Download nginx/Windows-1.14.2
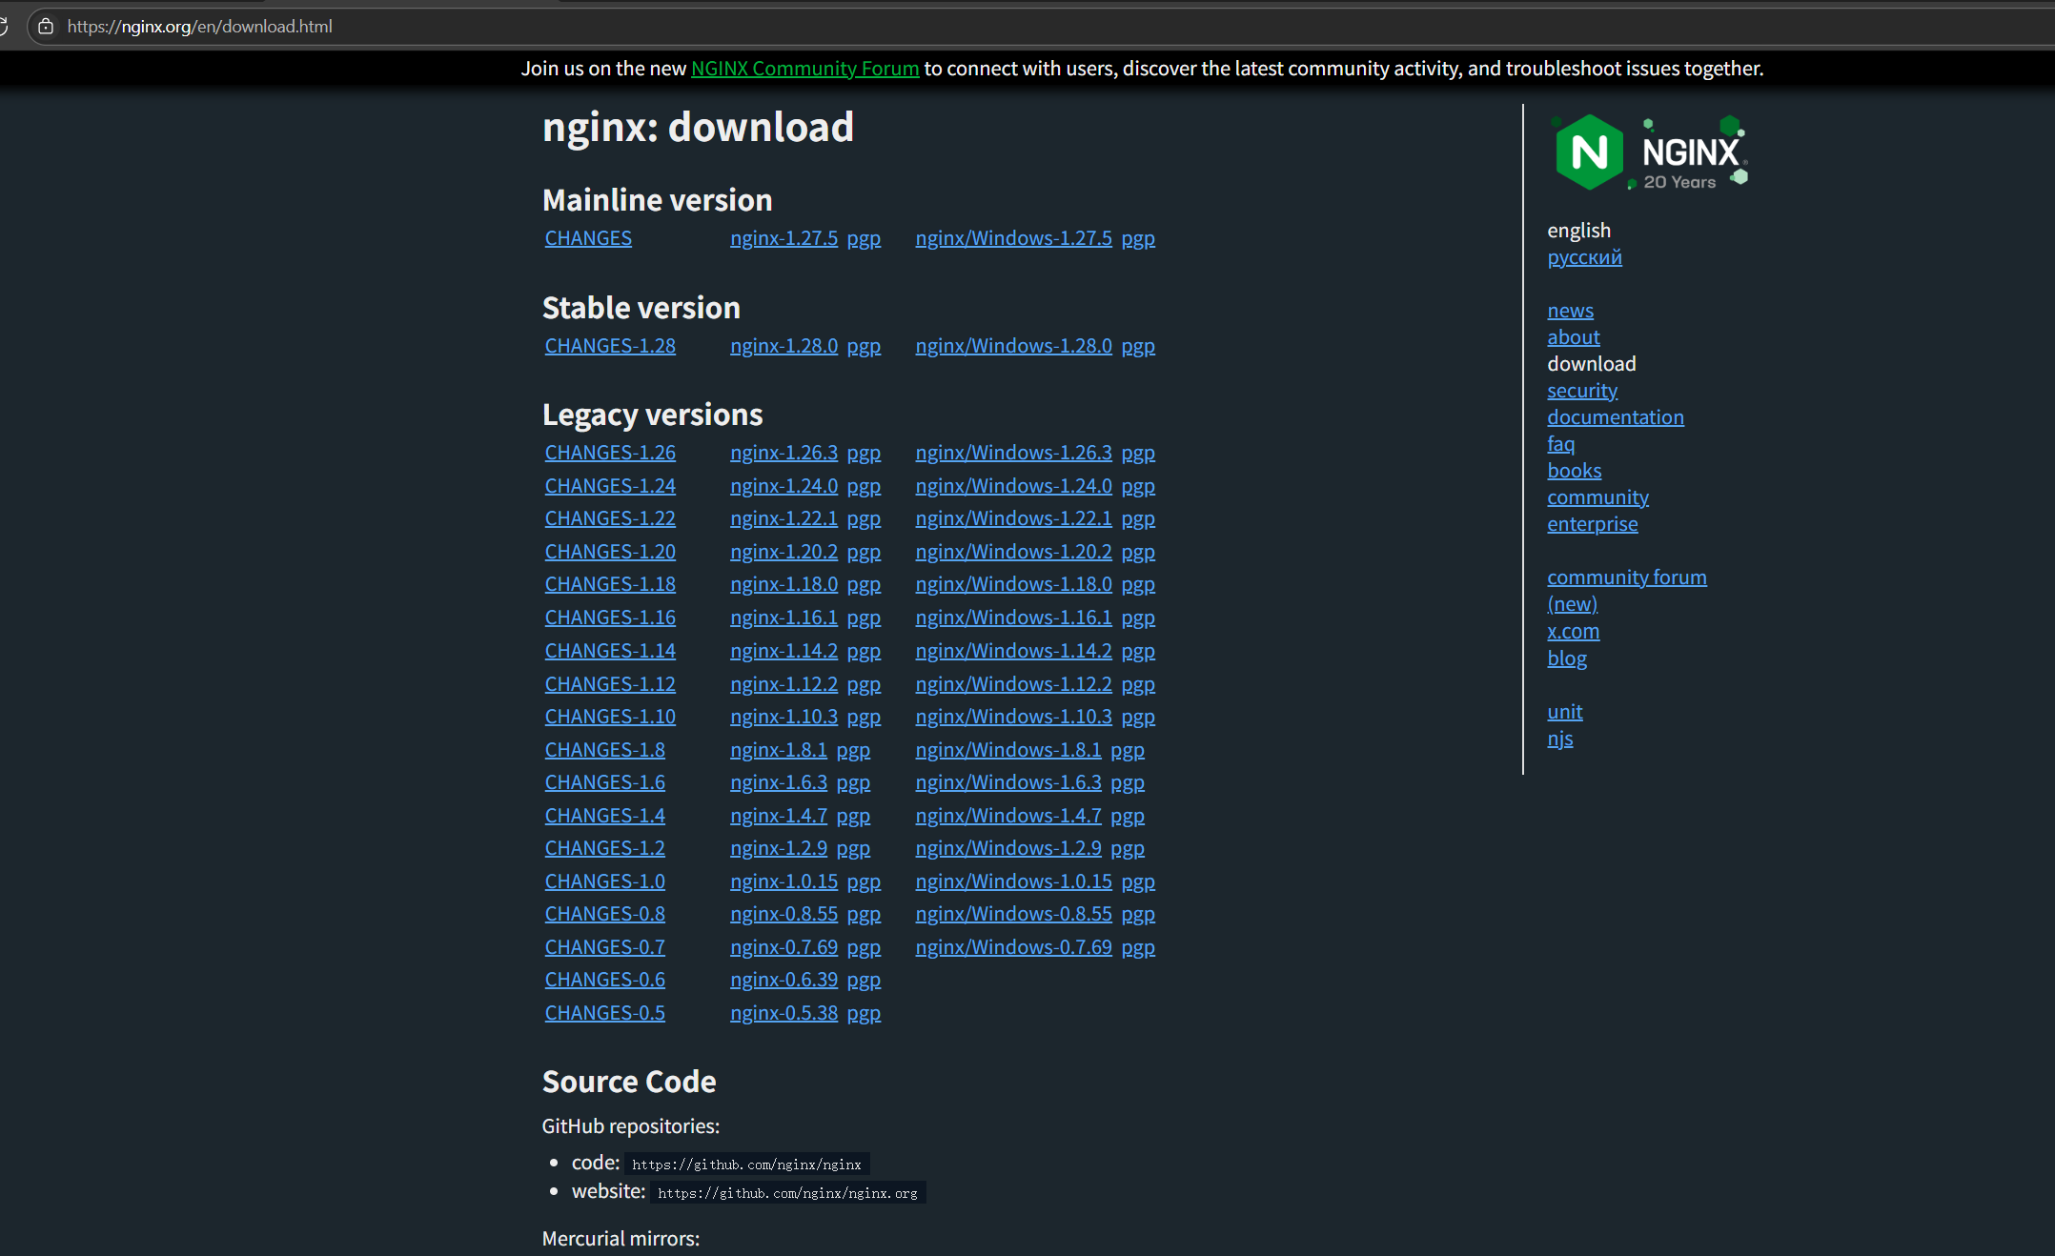 [1013, 651]
